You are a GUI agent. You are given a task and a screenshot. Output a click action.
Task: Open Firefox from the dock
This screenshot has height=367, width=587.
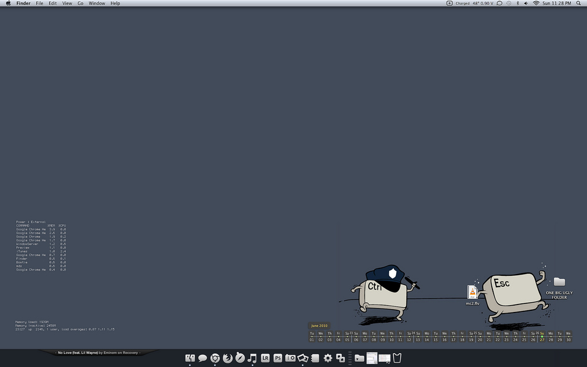click(228, 358)
